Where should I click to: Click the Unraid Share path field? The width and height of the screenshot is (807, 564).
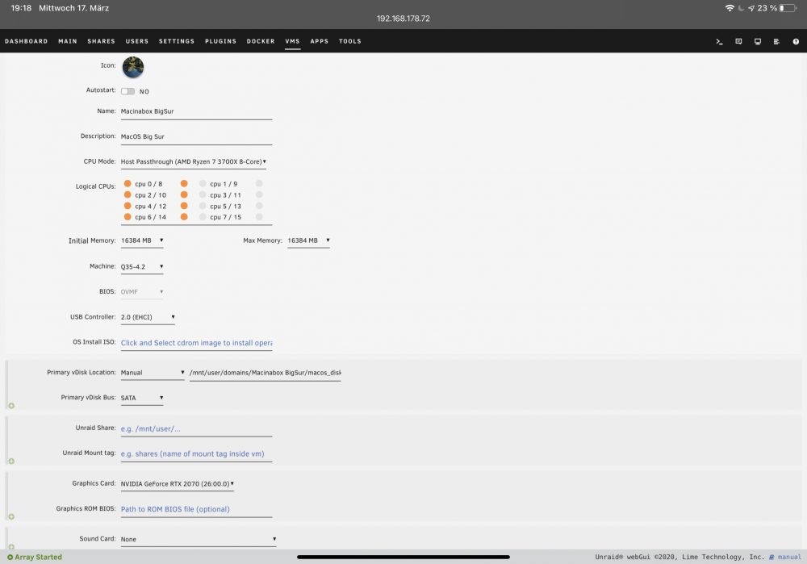click(x=196, y=428)
